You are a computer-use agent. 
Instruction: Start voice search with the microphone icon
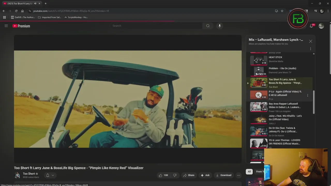click(220, 26)
